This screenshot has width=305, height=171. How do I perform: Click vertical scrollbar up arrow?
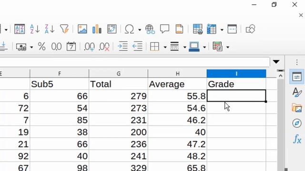[x=281, y=76]
